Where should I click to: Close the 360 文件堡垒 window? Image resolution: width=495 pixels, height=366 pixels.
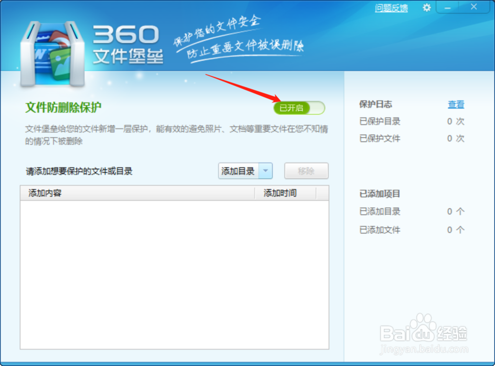tap(474, 7)
